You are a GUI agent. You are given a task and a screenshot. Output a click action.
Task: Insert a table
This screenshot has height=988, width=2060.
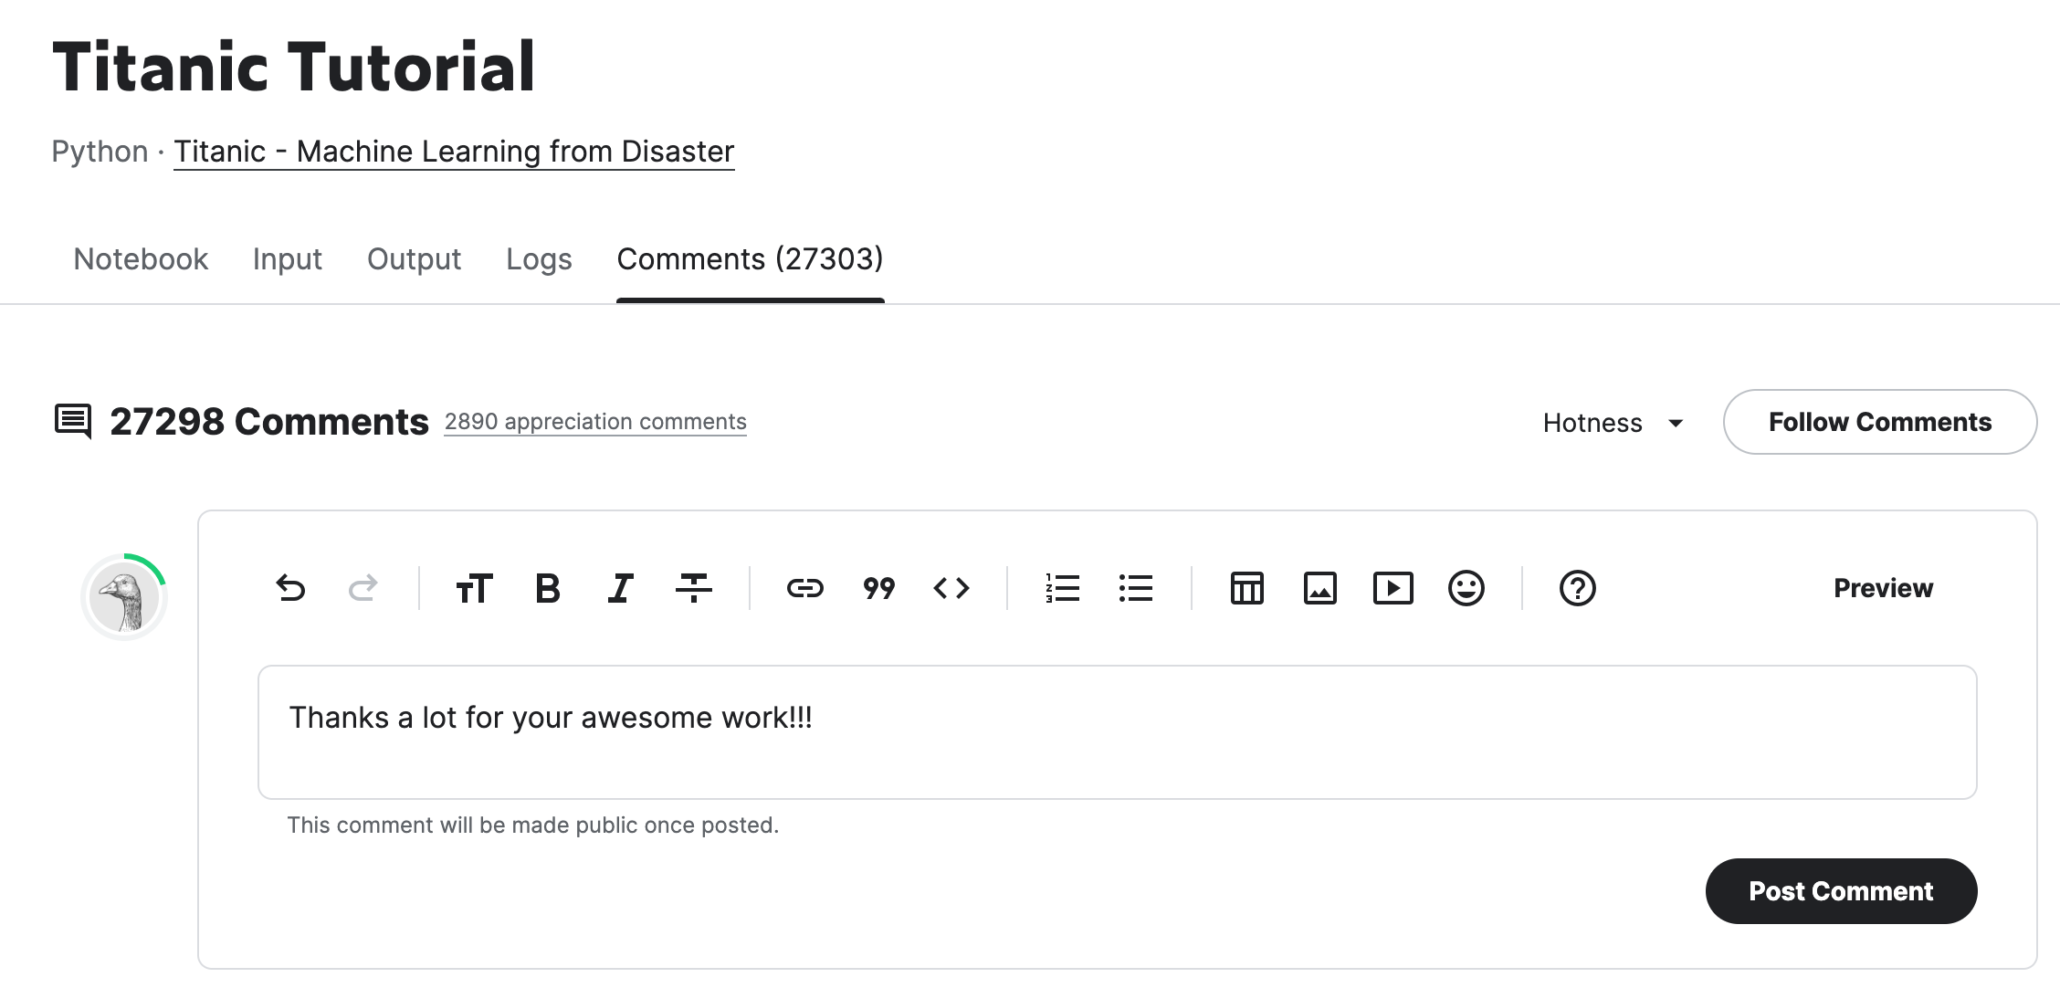click(1247, 588)
